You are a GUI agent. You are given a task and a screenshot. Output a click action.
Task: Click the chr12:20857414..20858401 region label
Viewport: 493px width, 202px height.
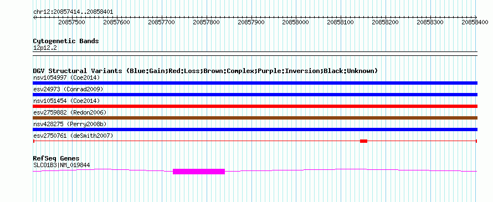coord(73,12)
